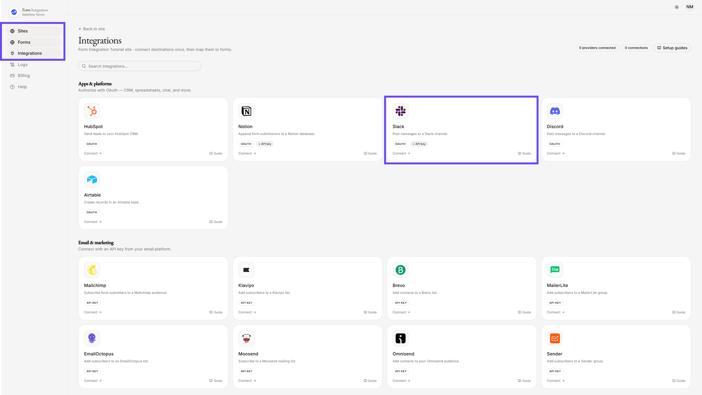Open the Discord Guide link
Screen dimensions: 702x395
click(679, 153)
